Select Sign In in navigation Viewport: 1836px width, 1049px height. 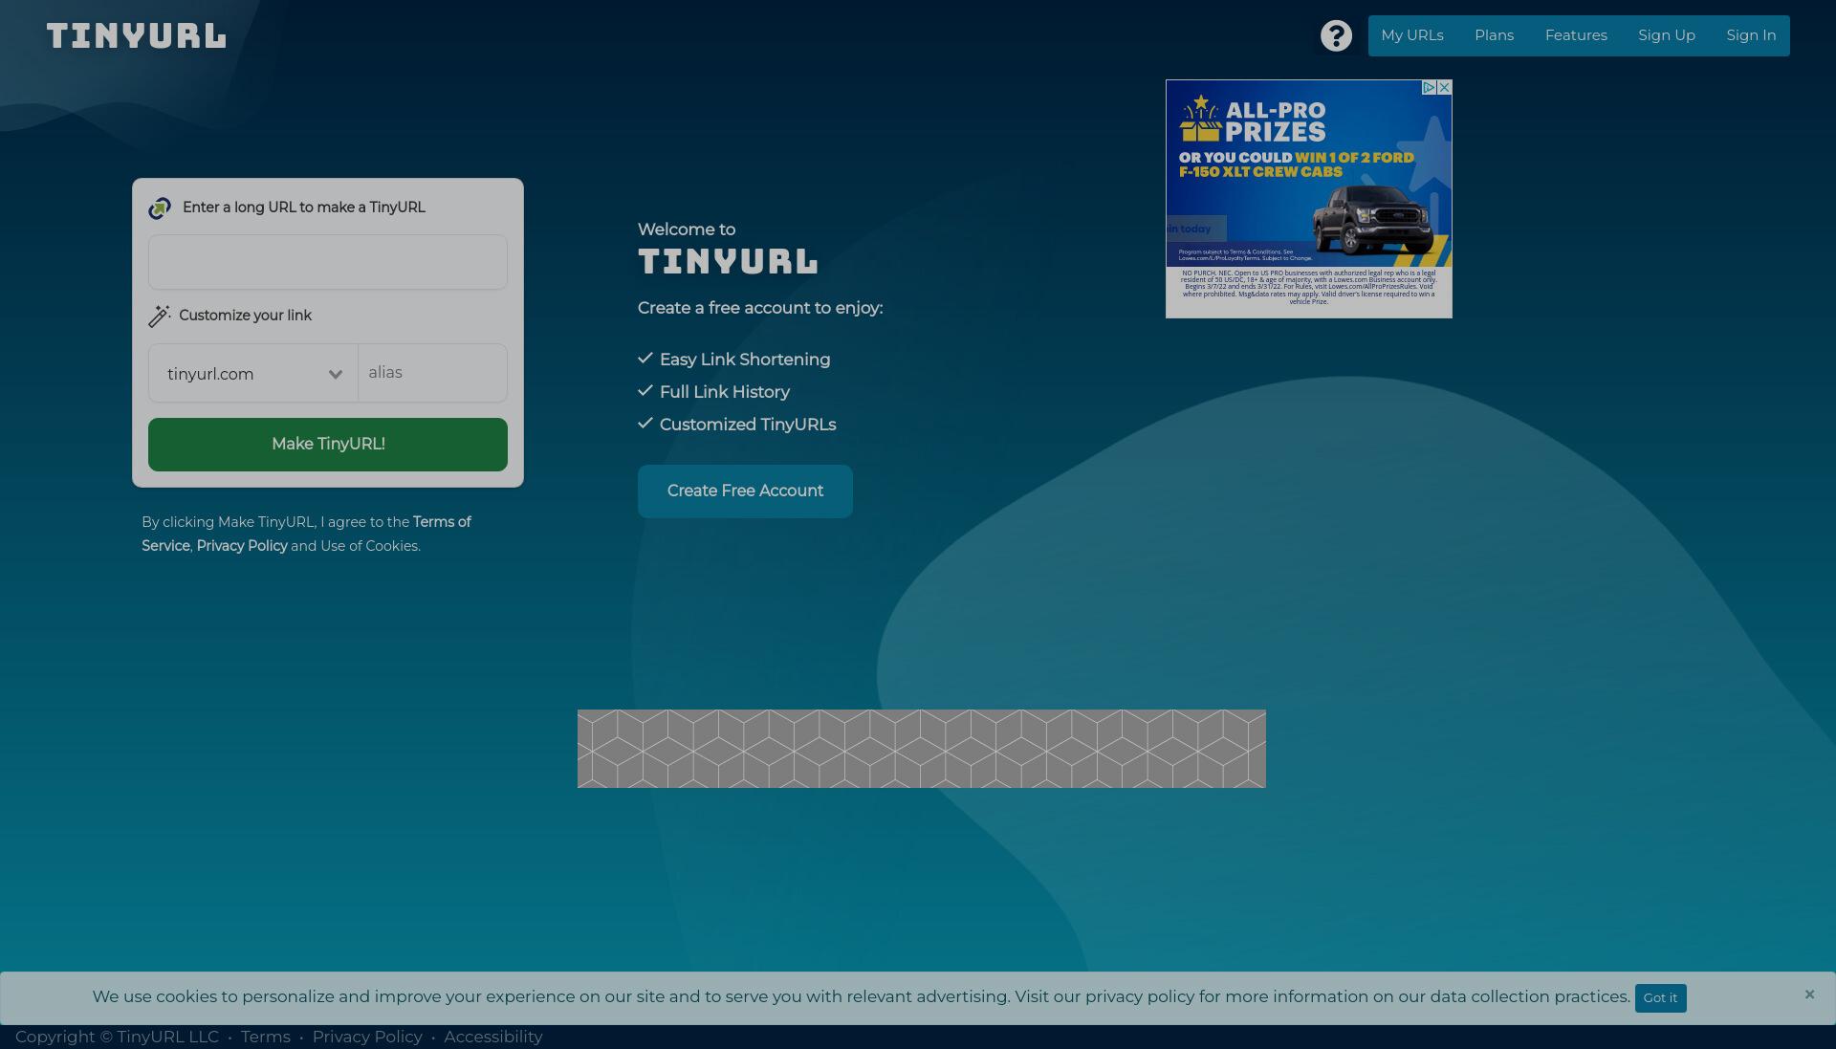[1751, 35]
